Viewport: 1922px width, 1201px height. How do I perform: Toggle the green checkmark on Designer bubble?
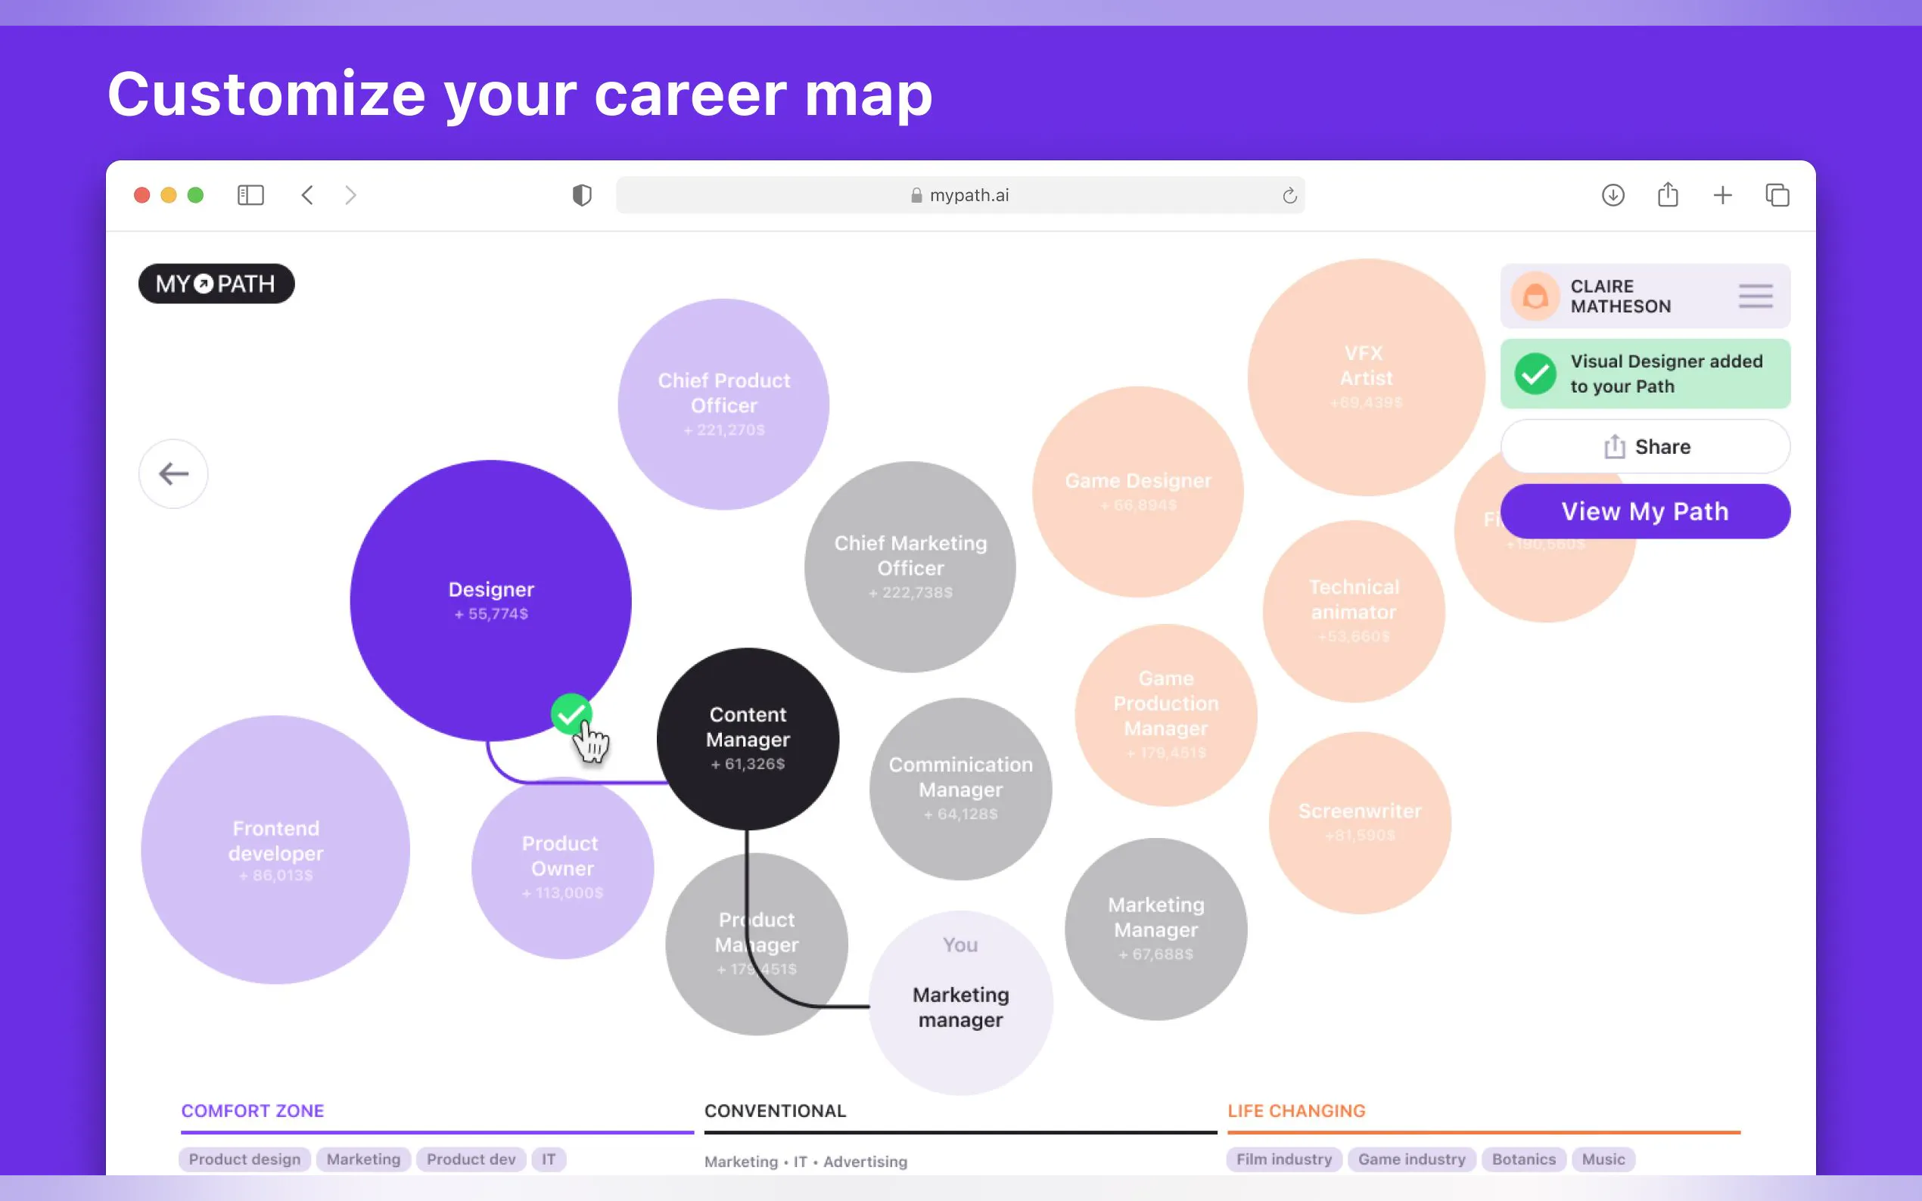coord(571,713)
